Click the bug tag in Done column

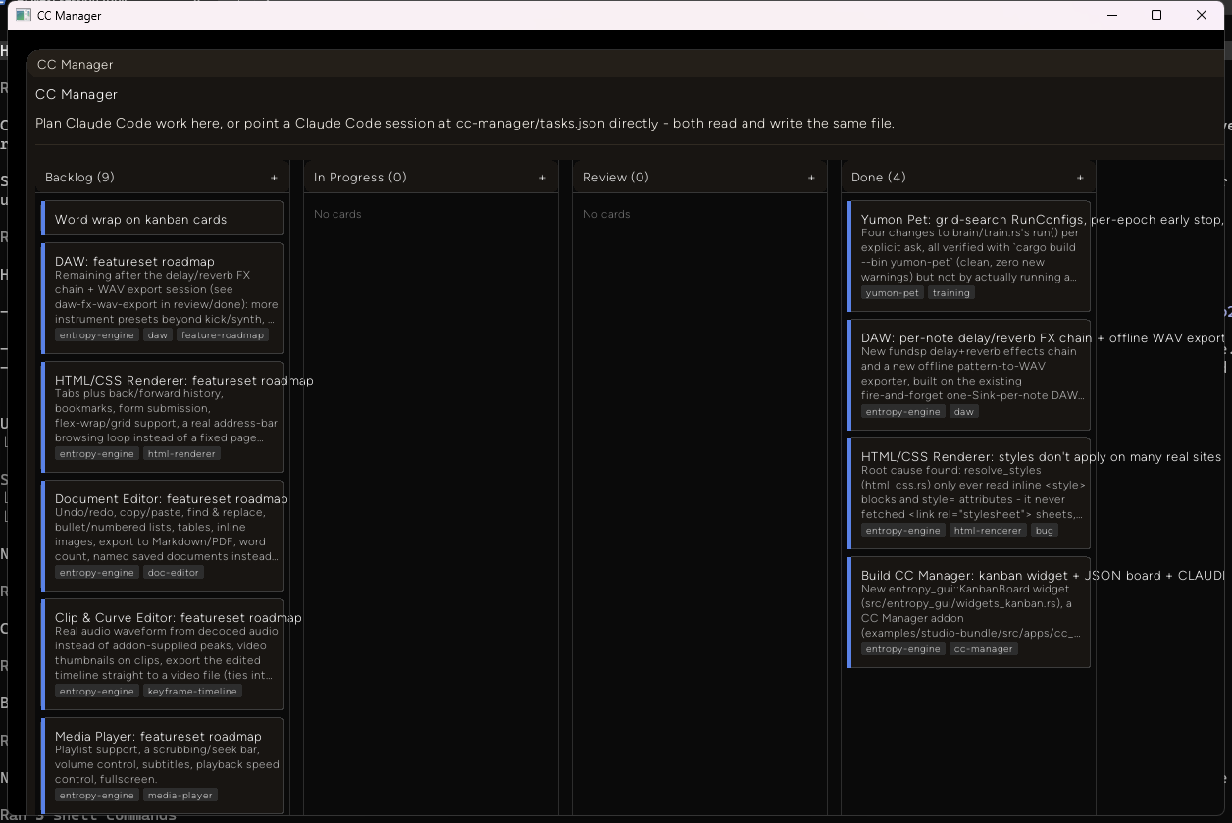coord(1044,531)
